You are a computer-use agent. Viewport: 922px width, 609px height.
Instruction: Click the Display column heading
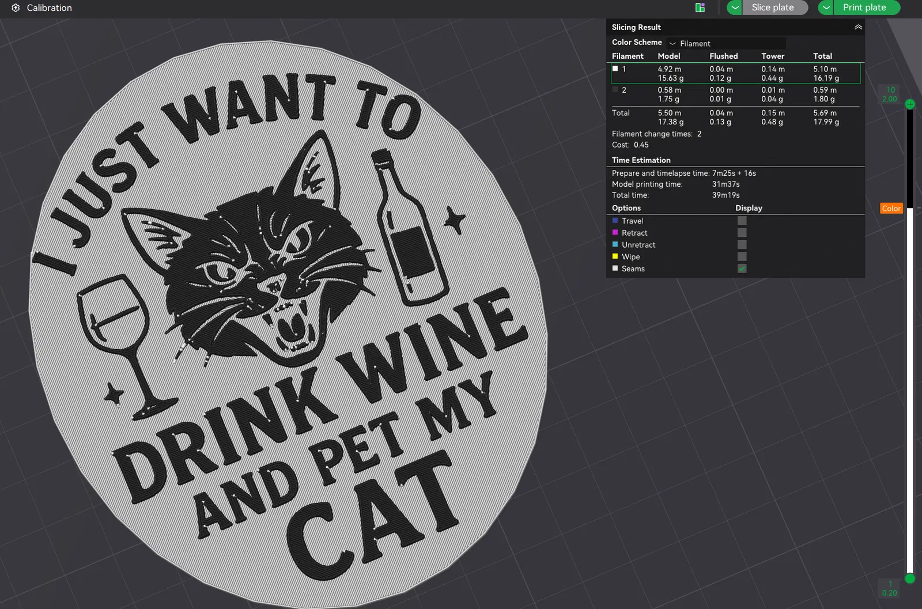(x=749, y=208)
